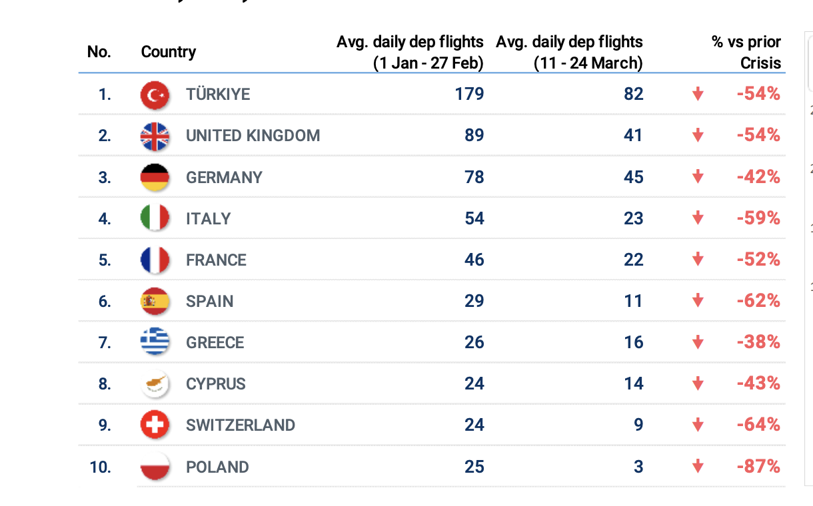Click the Poland flag icon

pyautogui.click(x=155, y=466)
